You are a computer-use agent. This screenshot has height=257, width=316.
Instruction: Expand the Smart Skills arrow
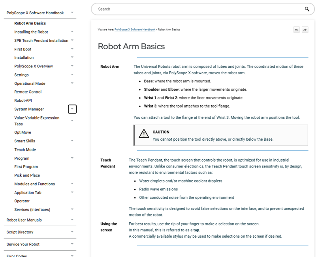pyautogui.click(x=72, y=141)
